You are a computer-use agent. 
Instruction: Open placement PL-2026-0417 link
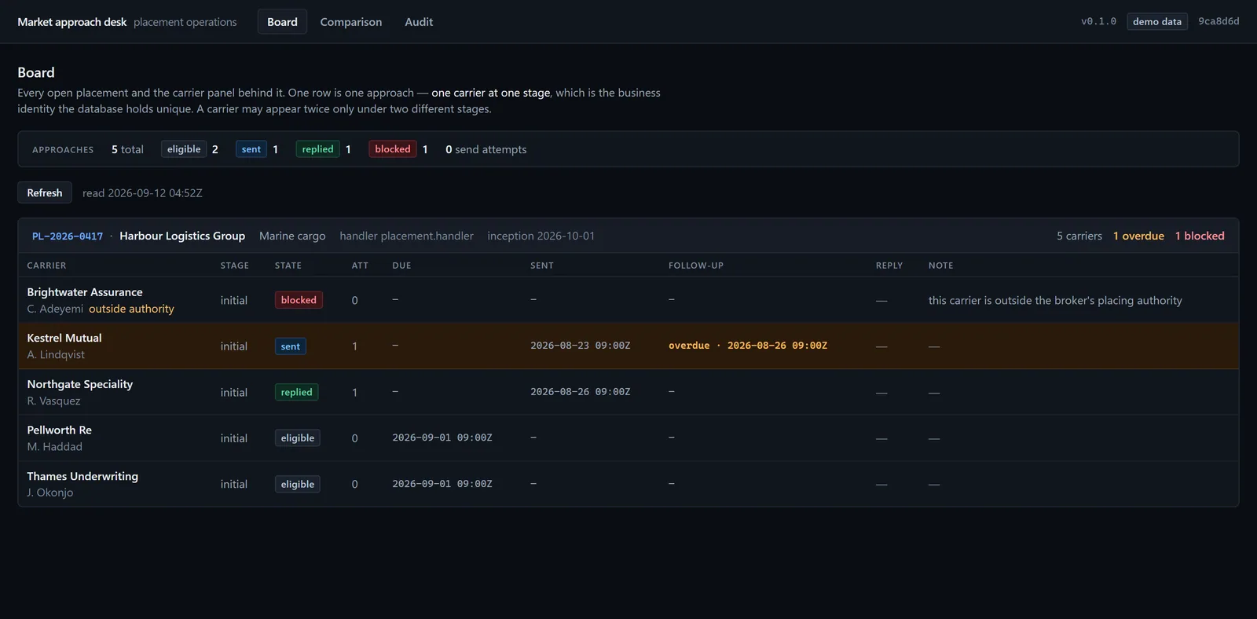pos(68,236)
